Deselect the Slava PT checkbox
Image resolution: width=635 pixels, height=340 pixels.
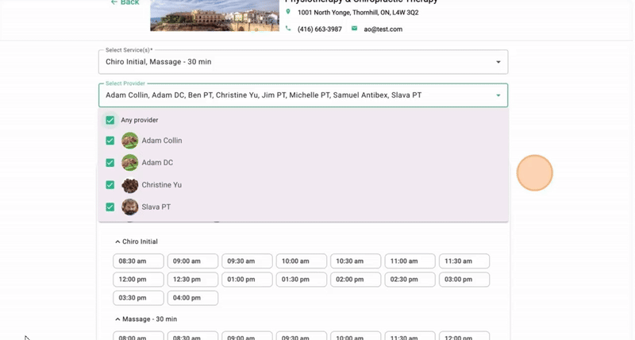tap(110, 207)
